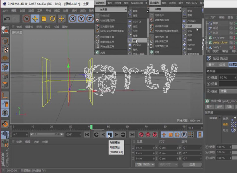Toggle scale keyframe recording in timeline toolbar
Screen dimensions: 237x173
171,135
